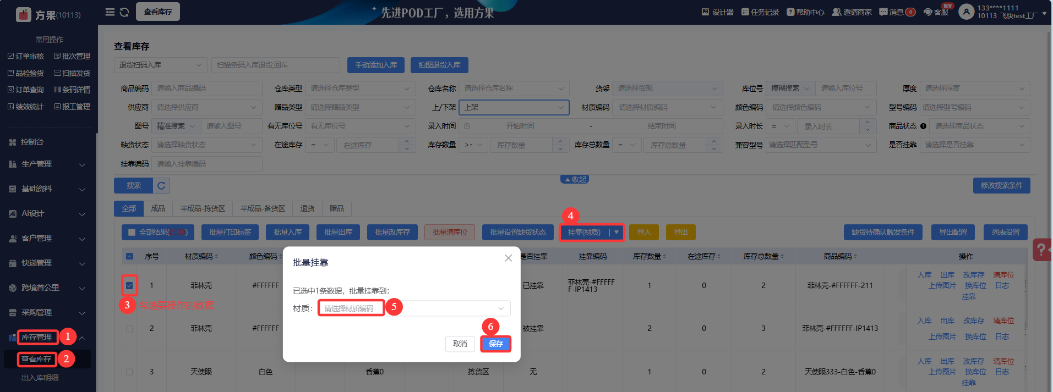Click the 取消 button in dialog
Image resolution: width=1053 pixels, height=392 pixels.
460,344
